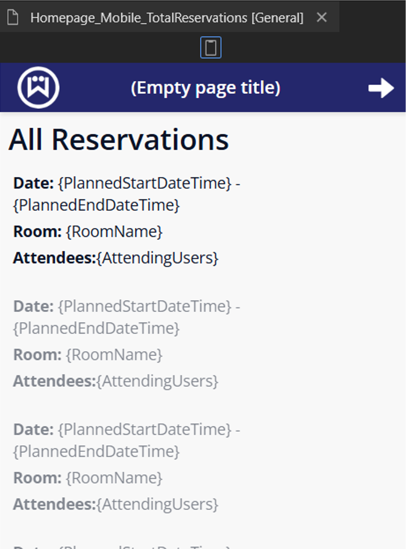Select {RoomName} in third greyed list item
Viewport: 406px width, 549px height.
tap(114, 478)
